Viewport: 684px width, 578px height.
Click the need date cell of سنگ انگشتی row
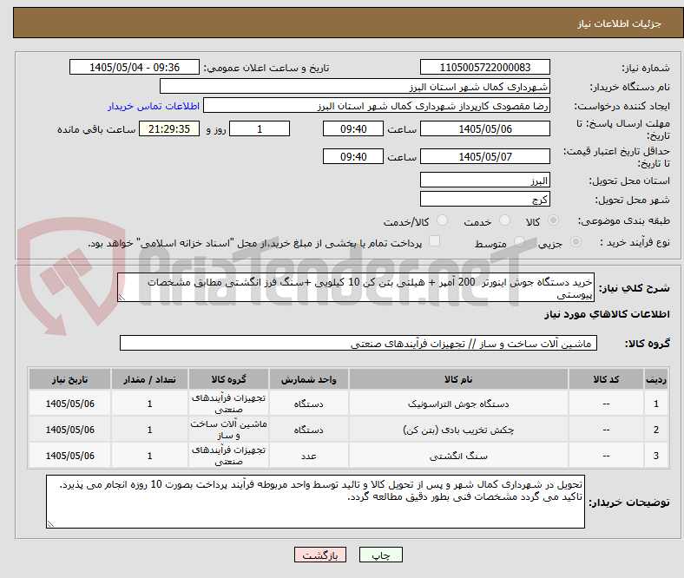pos(69,456)
